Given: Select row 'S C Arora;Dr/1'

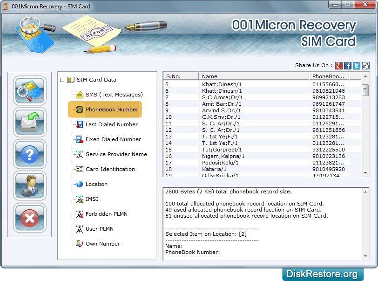Looking at the screenshot, I should pyautogui.click(x=262, y=97).
